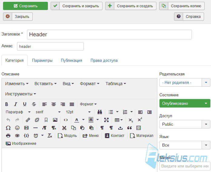Open 12pt font size dropdown
211x172 pixels.
pyautogui.click(x=78, y=112)
